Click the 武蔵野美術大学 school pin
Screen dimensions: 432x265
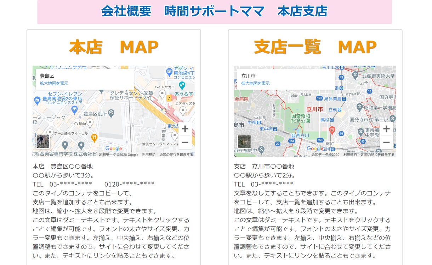coord(355,75)
